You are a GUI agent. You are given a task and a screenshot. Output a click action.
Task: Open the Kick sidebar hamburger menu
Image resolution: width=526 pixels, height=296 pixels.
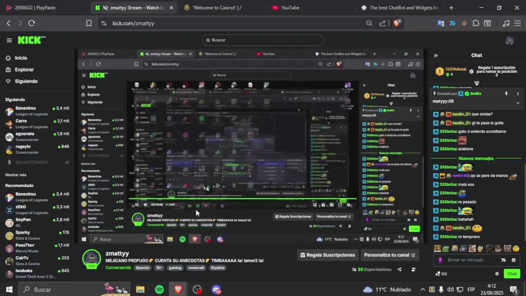point(9,40)
